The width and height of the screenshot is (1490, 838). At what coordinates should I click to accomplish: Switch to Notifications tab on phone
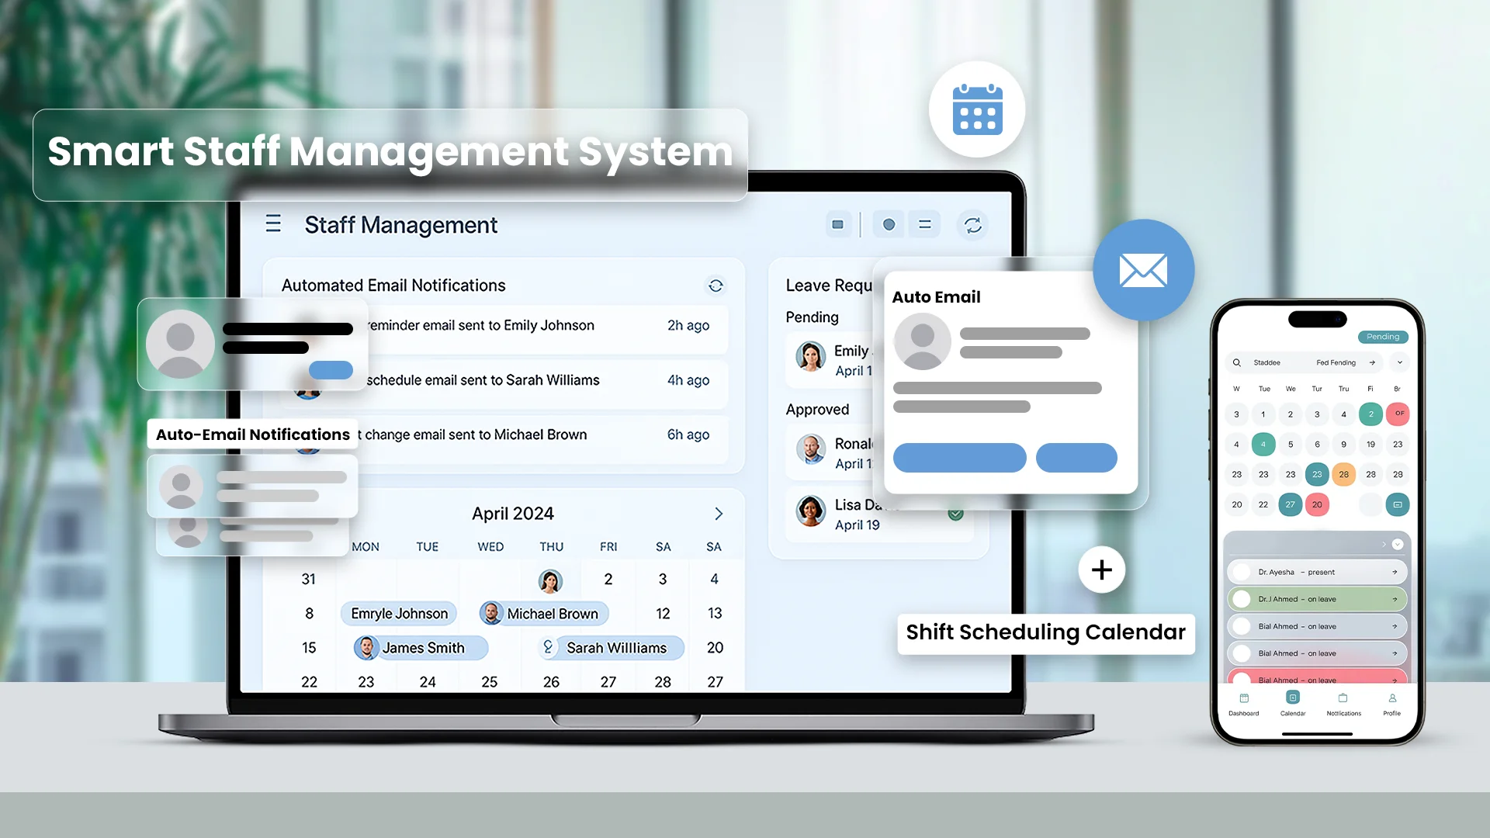1343,704
